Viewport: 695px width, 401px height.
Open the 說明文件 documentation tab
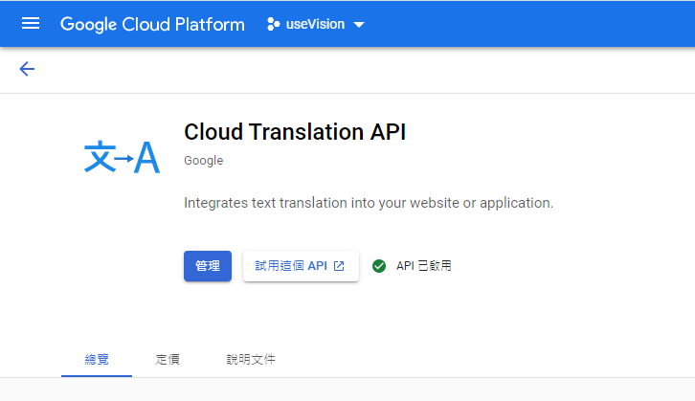tap(251, 359)
